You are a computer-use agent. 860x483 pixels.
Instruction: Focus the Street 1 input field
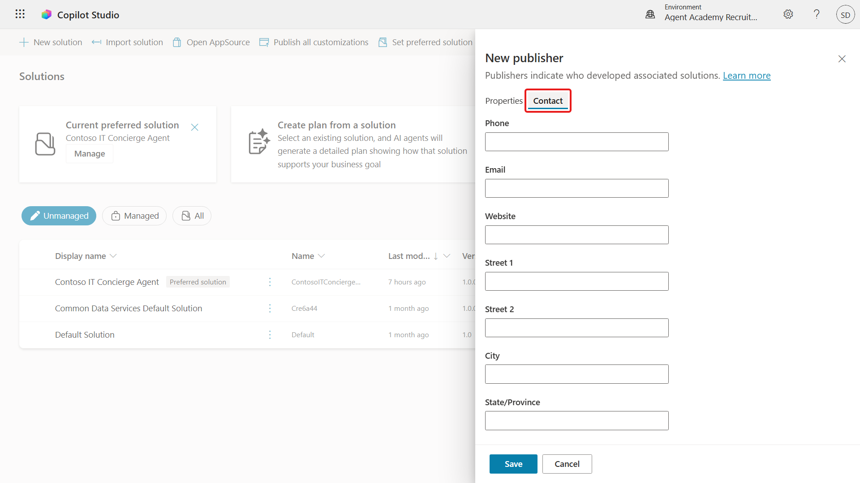pyautogui.click(x=576, y=281)
